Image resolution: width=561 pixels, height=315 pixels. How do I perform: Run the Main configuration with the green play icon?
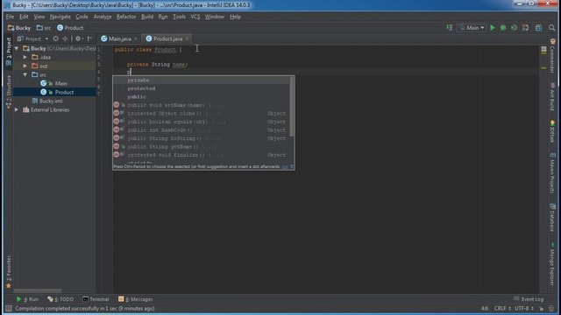click(493, 27)
